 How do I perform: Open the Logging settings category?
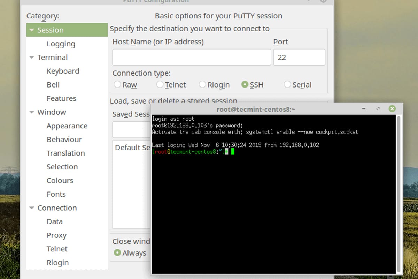61,44
